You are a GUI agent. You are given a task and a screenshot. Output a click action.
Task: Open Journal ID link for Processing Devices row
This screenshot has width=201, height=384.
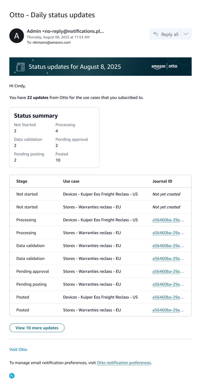(x=168, y=220)
